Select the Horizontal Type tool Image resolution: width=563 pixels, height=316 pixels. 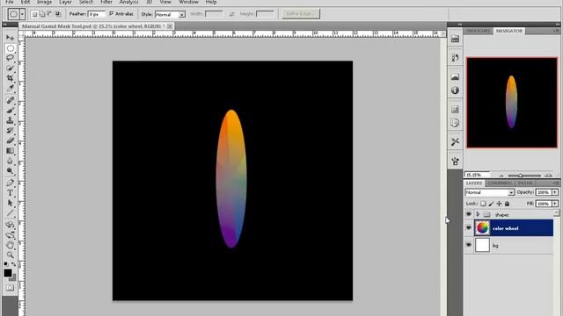10,193
